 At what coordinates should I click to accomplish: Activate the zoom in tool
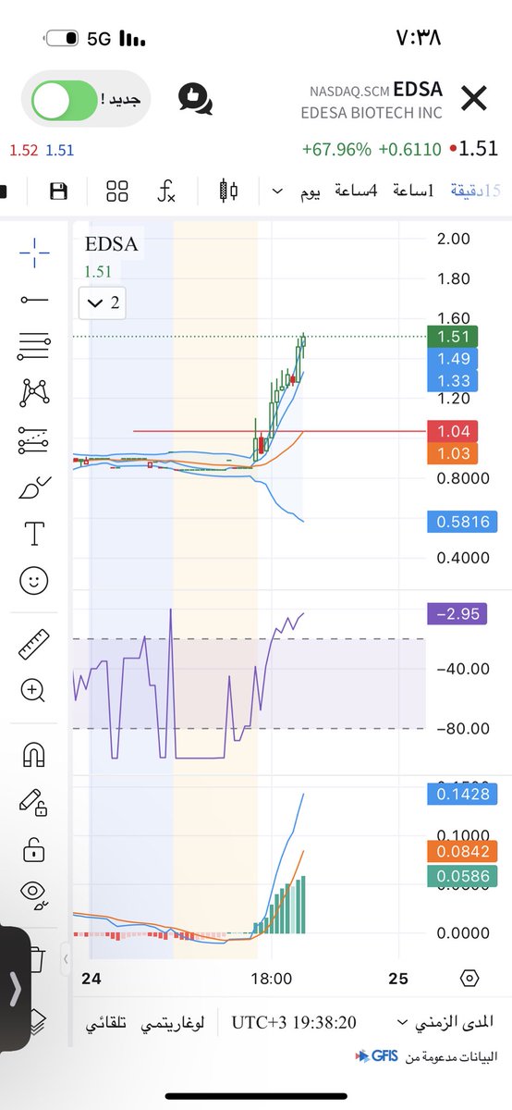pyautogui.click(x=34, y=689)
